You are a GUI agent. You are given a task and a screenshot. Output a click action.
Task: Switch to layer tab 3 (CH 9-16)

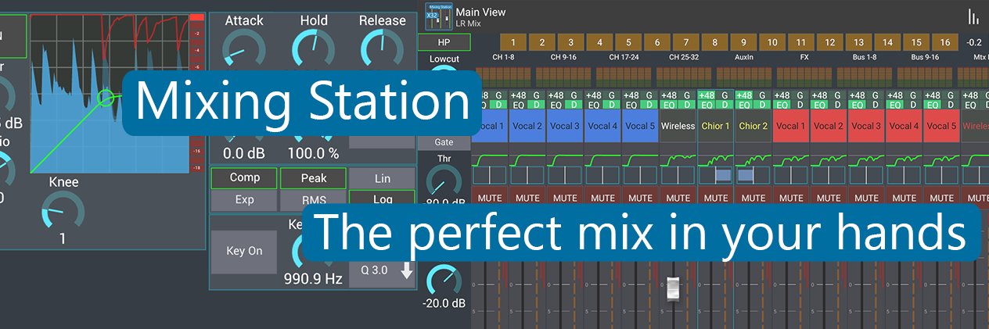tap(571, 42)
